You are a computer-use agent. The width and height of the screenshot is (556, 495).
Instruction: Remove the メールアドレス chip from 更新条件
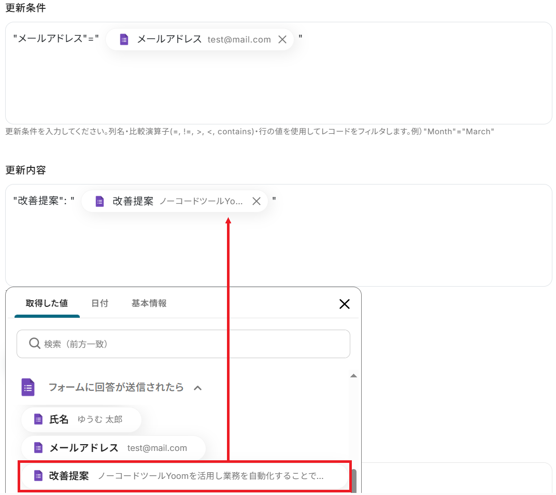pyautogui.click(x=282, y=39)
